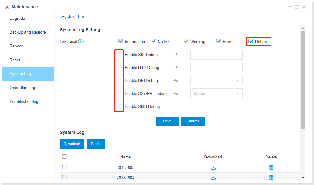Delete the 20180904 log via trash icon

[271, 178]
